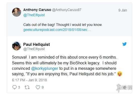136x95 pixels.
Task: Open Paul Hellquist's avatar image
Action: pos(17,46)
